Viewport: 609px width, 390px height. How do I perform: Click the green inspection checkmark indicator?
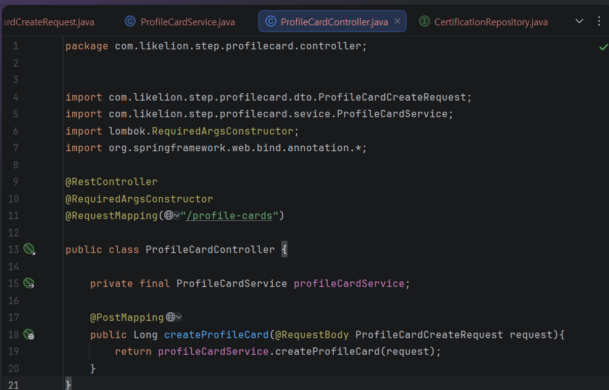click(603, 47)
